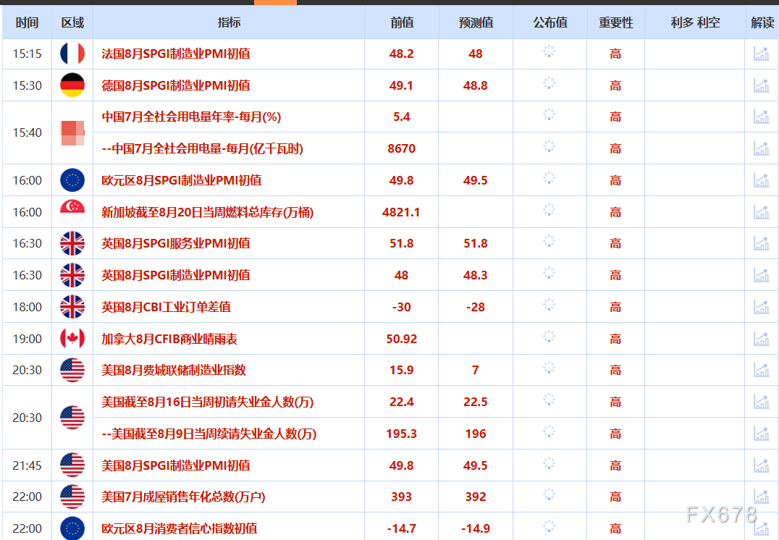
Task: Open the chart icon for 加拿大CFIB商业晴雨表
Action: pyautogui.click(x=761, y=338)
